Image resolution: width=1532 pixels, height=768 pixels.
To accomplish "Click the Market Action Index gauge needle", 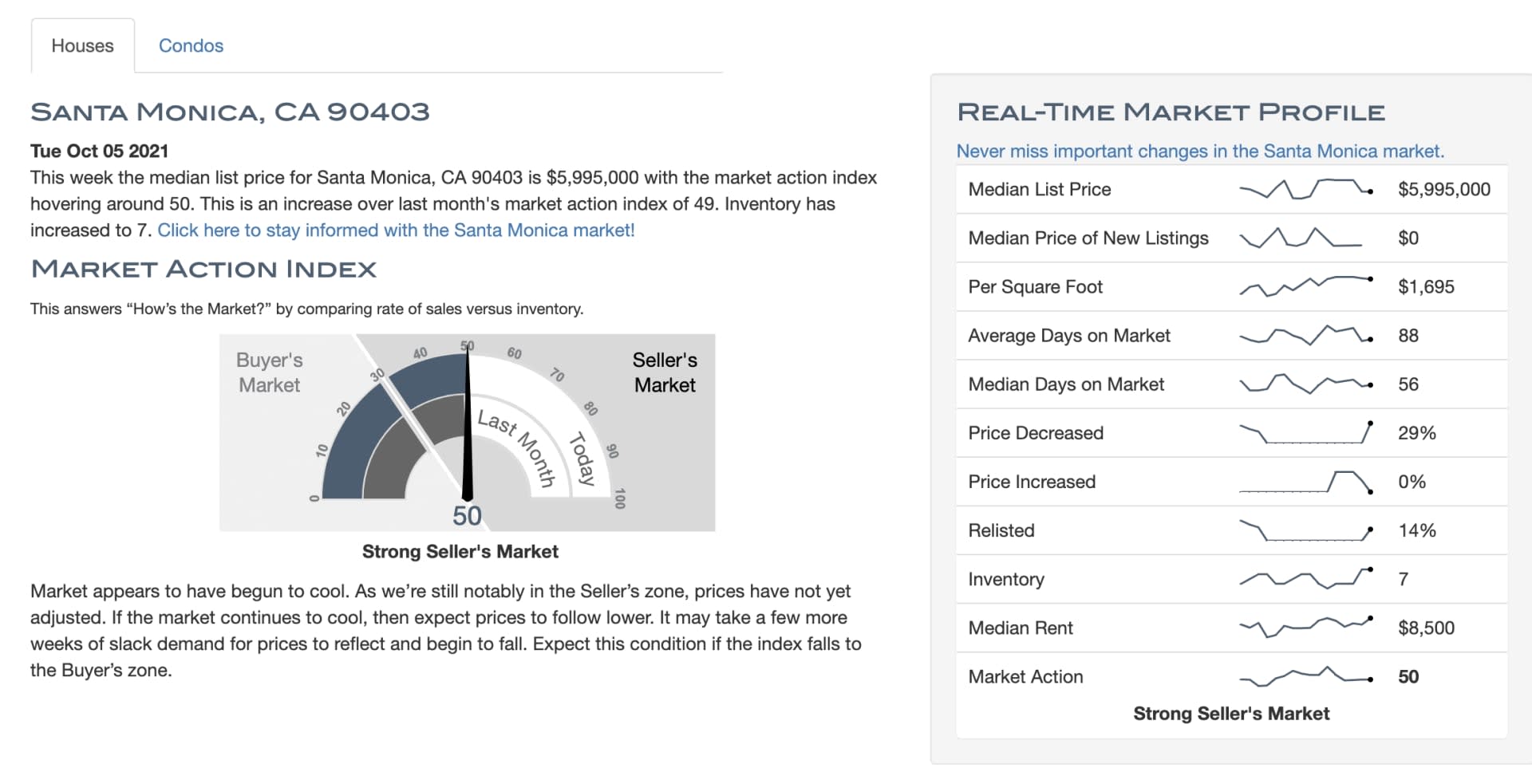I will pos(468,431).
